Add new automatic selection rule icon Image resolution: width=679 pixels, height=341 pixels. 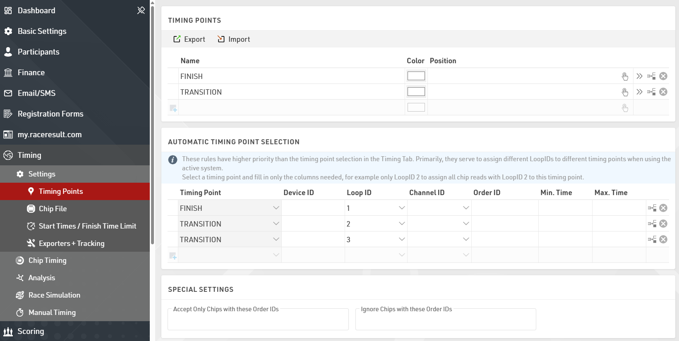coord(173,256)
